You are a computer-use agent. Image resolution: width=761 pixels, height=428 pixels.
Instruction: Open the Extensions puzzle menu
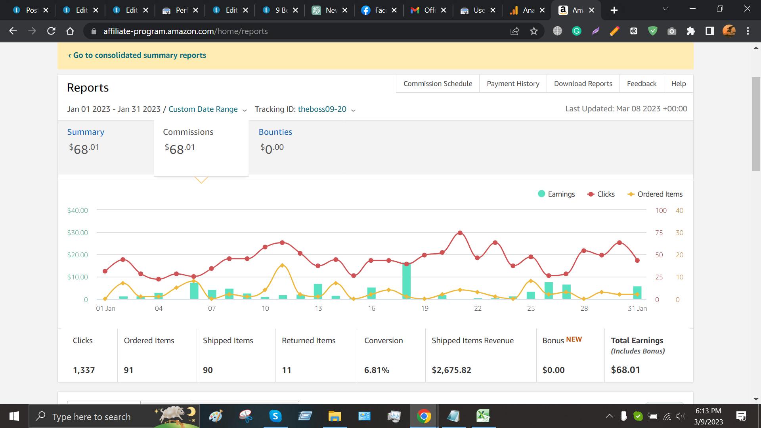coord(691,31)
